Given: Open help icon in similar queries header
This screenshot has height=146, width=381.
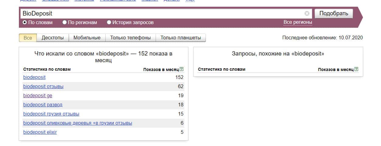Looking at the screenshot, I should point(356,69).
